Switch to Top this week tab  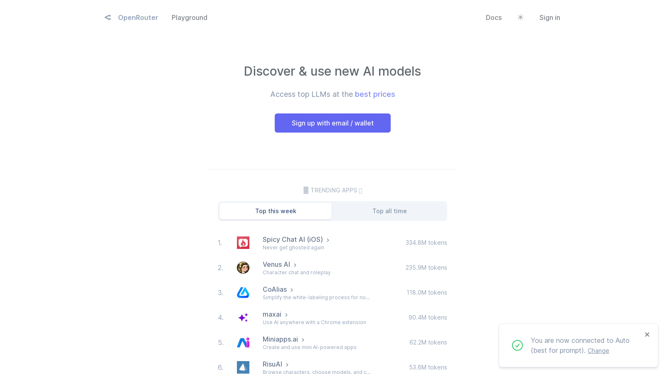276,211
